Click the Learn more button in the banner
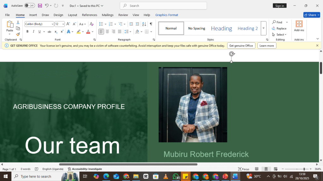This screenshot has height=181, width=323. tap(267, 46)
